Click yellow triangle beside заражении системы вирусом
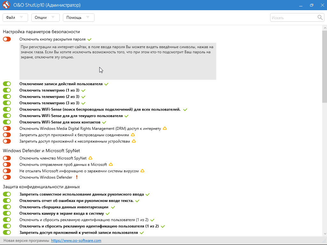The height and width of the screenshot is (245, 327). [142, 171]
